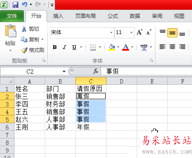Activate 格式刷 Format Painter
The width and height of the screenshot is (192, 158).
coord(33,50)
